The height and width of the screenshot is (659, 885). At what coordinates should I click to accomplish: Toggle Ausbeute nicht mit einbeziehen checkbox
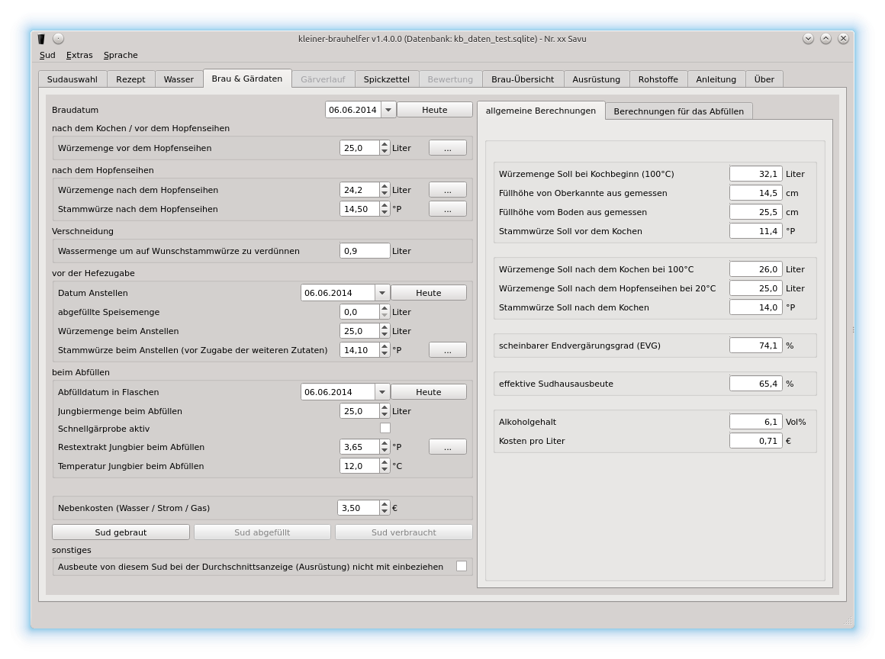(461, 566)
